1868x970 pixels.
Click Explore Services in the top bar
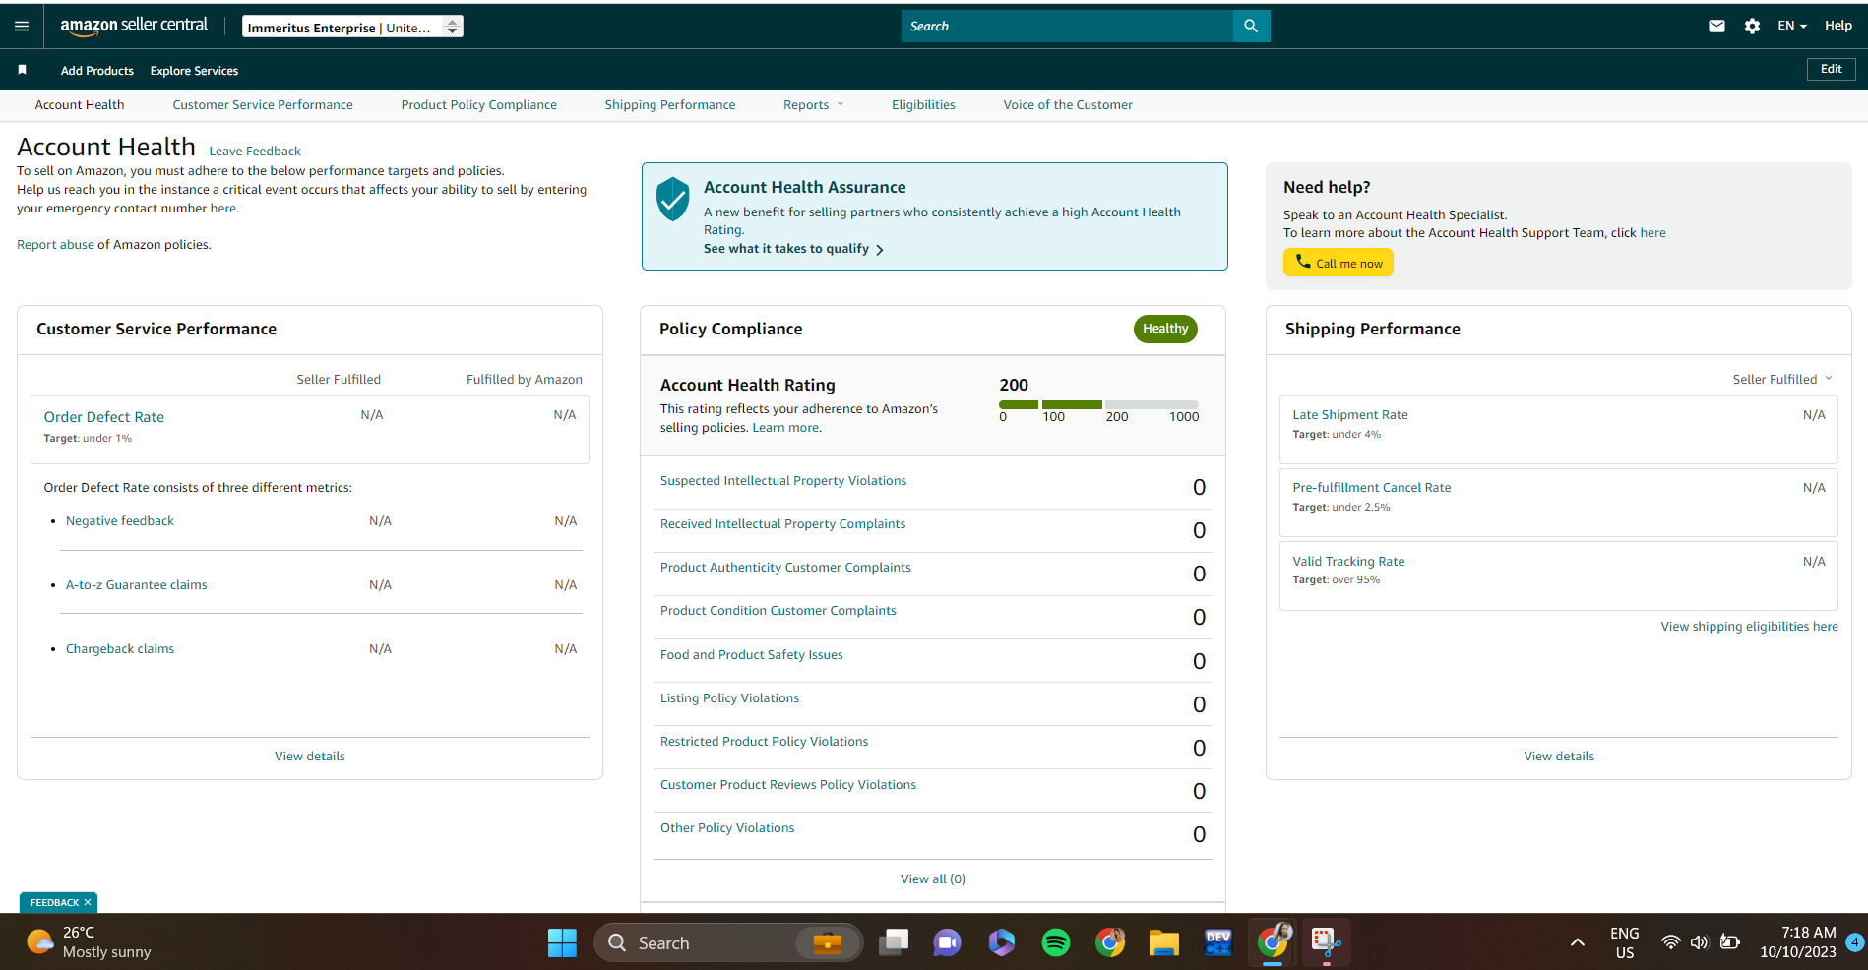(194, 71)
